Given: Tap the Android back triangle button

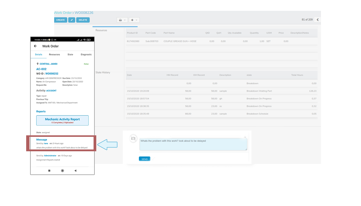Looking at the screenshot, I should [75, 171].
